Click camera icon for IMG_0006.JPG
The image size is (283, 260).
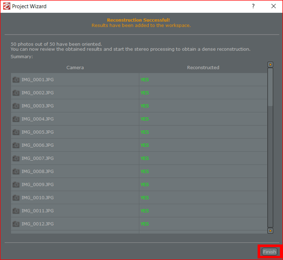(x=16, y=145)
